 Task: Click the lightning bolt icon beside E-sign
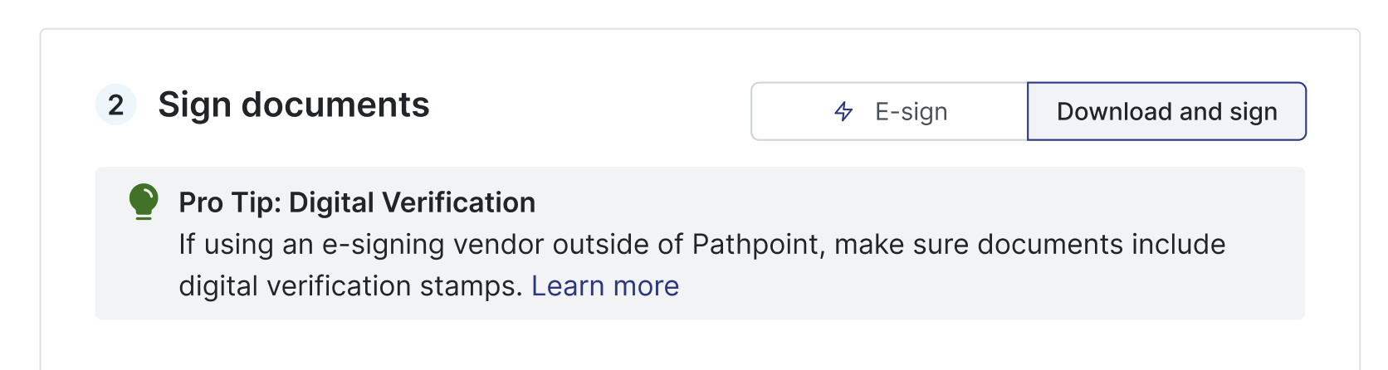pos(843,111)
